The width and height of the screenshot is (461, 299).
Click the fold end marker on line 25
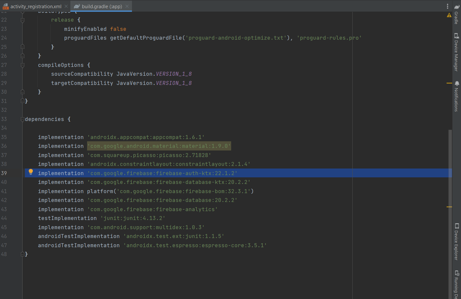point(23,47)
